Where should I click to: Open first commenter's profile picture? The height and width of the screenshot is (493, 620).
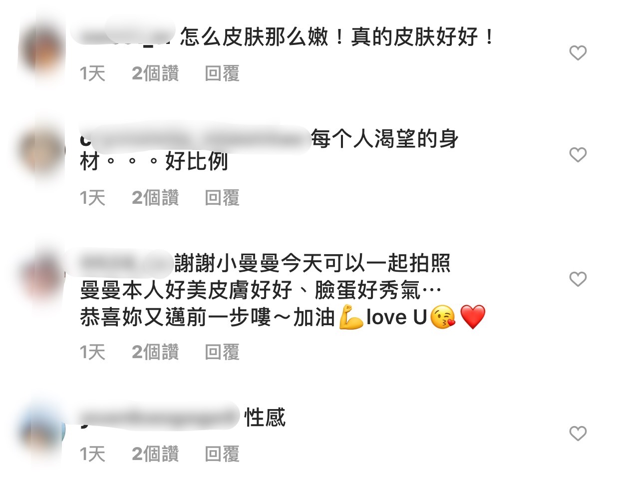[x=42, y=50]
